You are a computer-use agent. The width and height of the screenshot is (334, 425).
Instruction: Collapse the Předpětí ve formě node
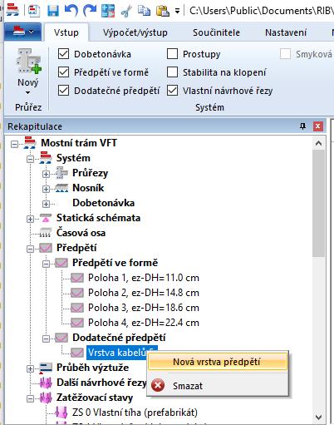[46, 264]
